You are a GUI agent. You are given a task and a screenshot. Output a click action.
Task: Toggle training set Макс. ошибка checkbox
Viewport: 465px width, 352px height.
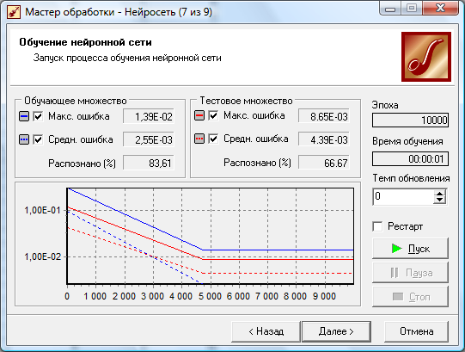39,116
